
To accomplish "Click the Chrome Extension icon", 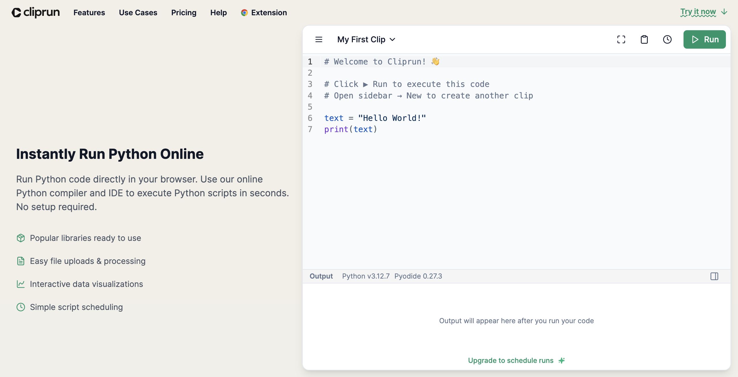I will (244, 13).
